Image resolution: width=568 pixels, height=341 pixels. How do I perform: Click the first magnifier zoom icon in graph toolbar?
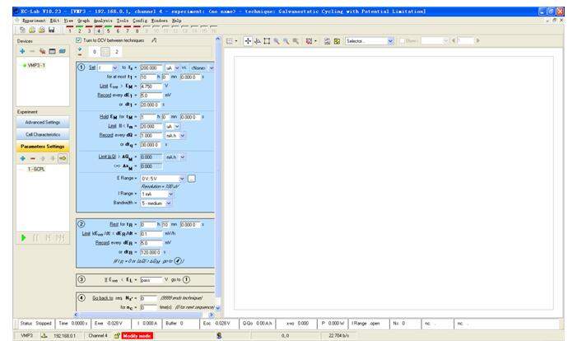pyautogui.click(x=277, y=41)
